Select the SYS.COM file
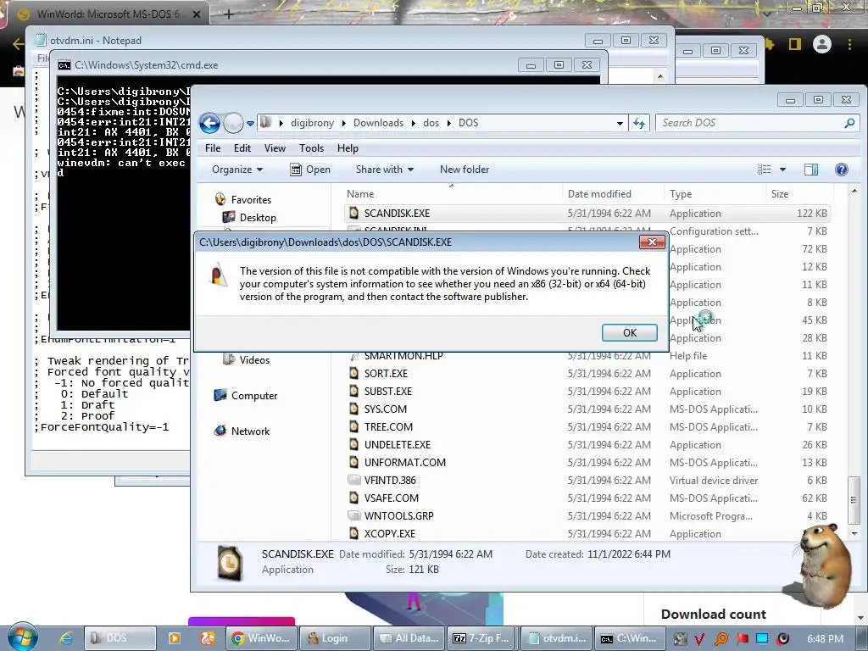The width and height of the screenshot is (868, 651). click(x=386, y=409)
